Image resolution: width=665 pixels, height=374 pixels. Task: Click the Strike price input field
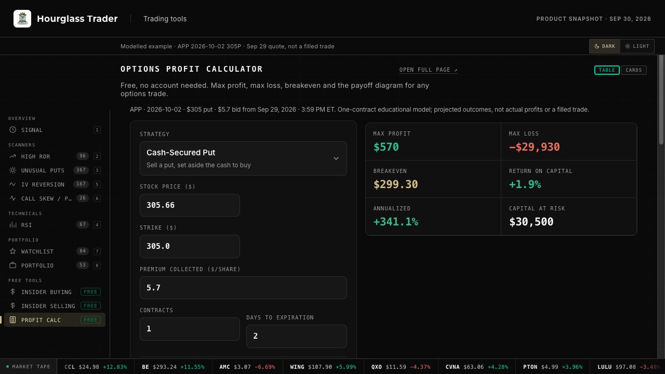coord(190,246)
